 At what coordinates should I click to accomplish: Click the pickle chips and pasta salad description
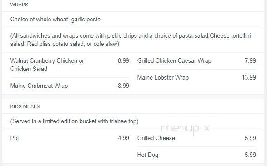131,40
